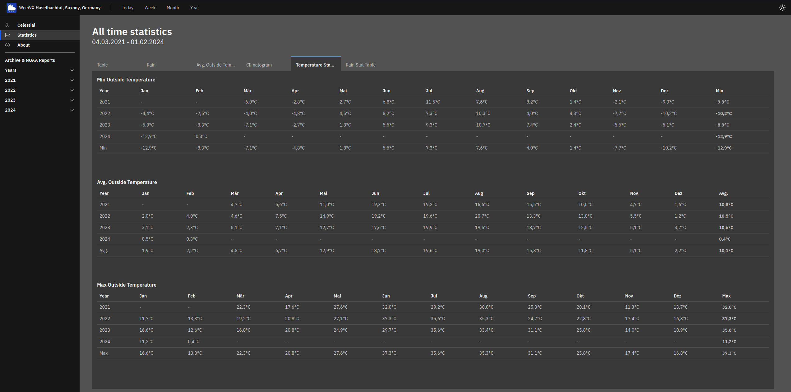
Task: Click the Statistics sidebar icon
Action: (7, 35)
